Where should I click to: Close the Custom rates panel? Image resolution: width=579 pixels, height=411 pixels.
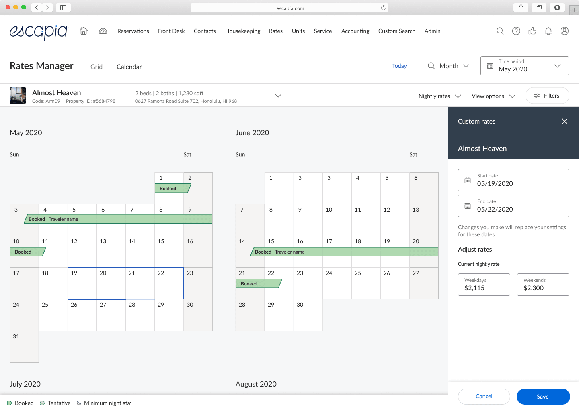[x=565, y=121]
